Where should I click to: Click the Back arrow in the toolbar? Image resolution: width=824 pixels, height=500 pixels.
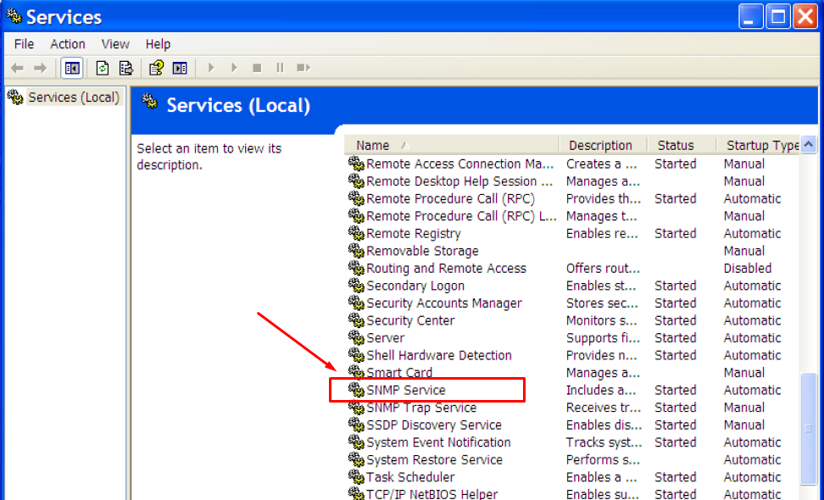(x=17, y=68)
